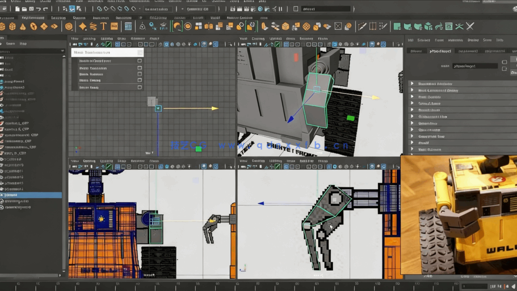Click the orange four-point star shelf icon
Screen dimensions: 517x291
coord(83,27)
